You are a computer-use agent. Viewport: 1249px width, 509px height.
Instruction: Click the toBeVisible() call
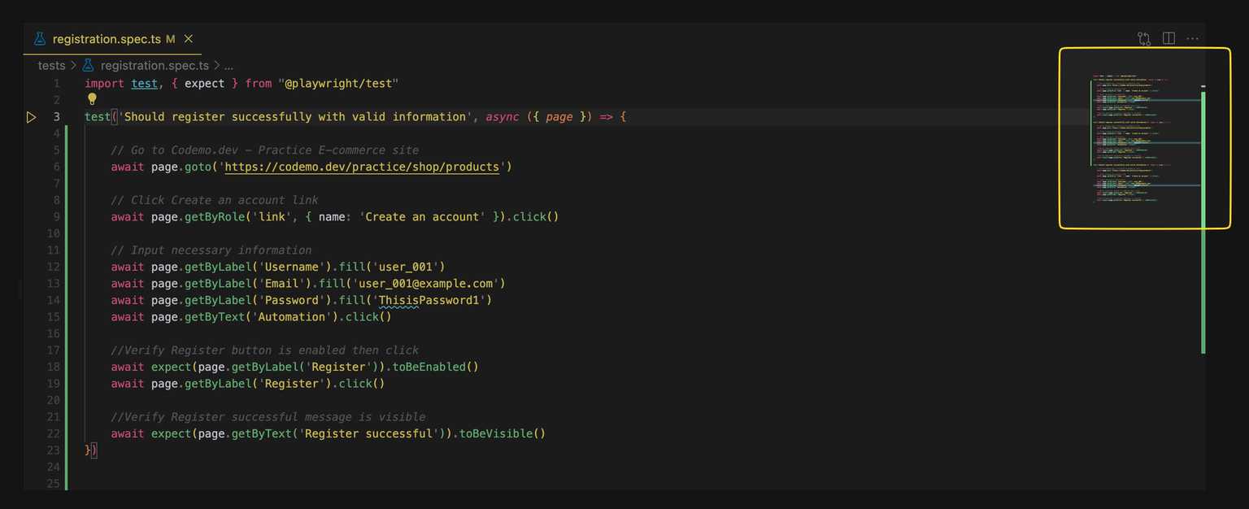pos(502,433)
